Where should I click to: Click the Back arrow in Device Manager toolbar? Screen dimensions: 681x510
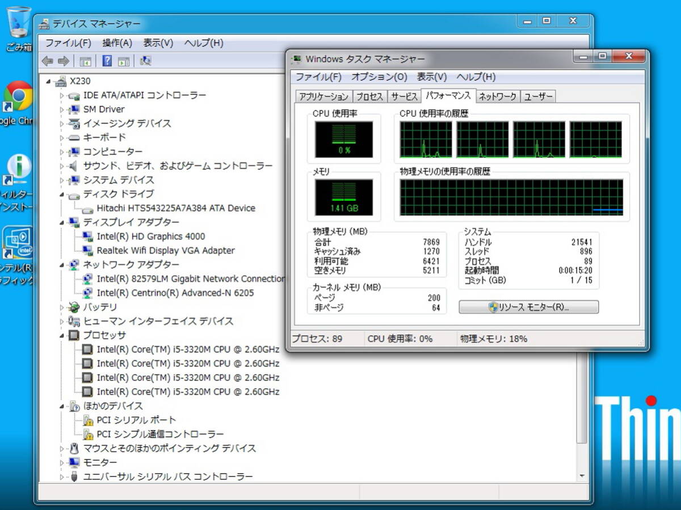point(48,61)
